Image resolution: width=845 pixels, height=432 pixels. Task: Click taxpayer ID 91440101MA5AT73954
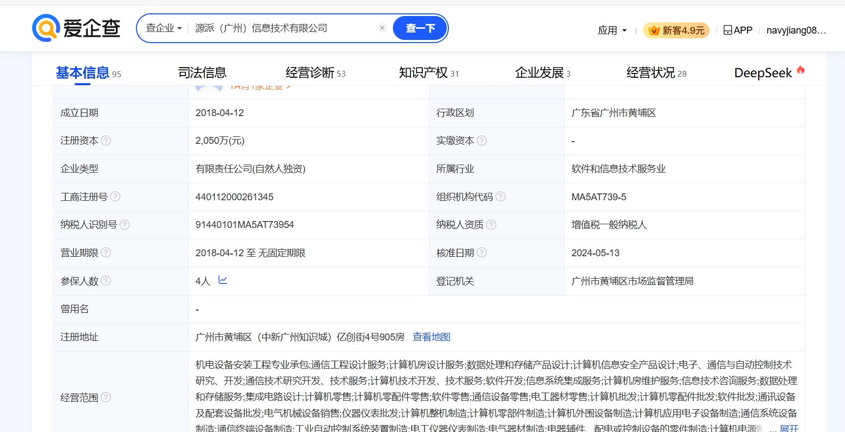click(x=245, y=225)
